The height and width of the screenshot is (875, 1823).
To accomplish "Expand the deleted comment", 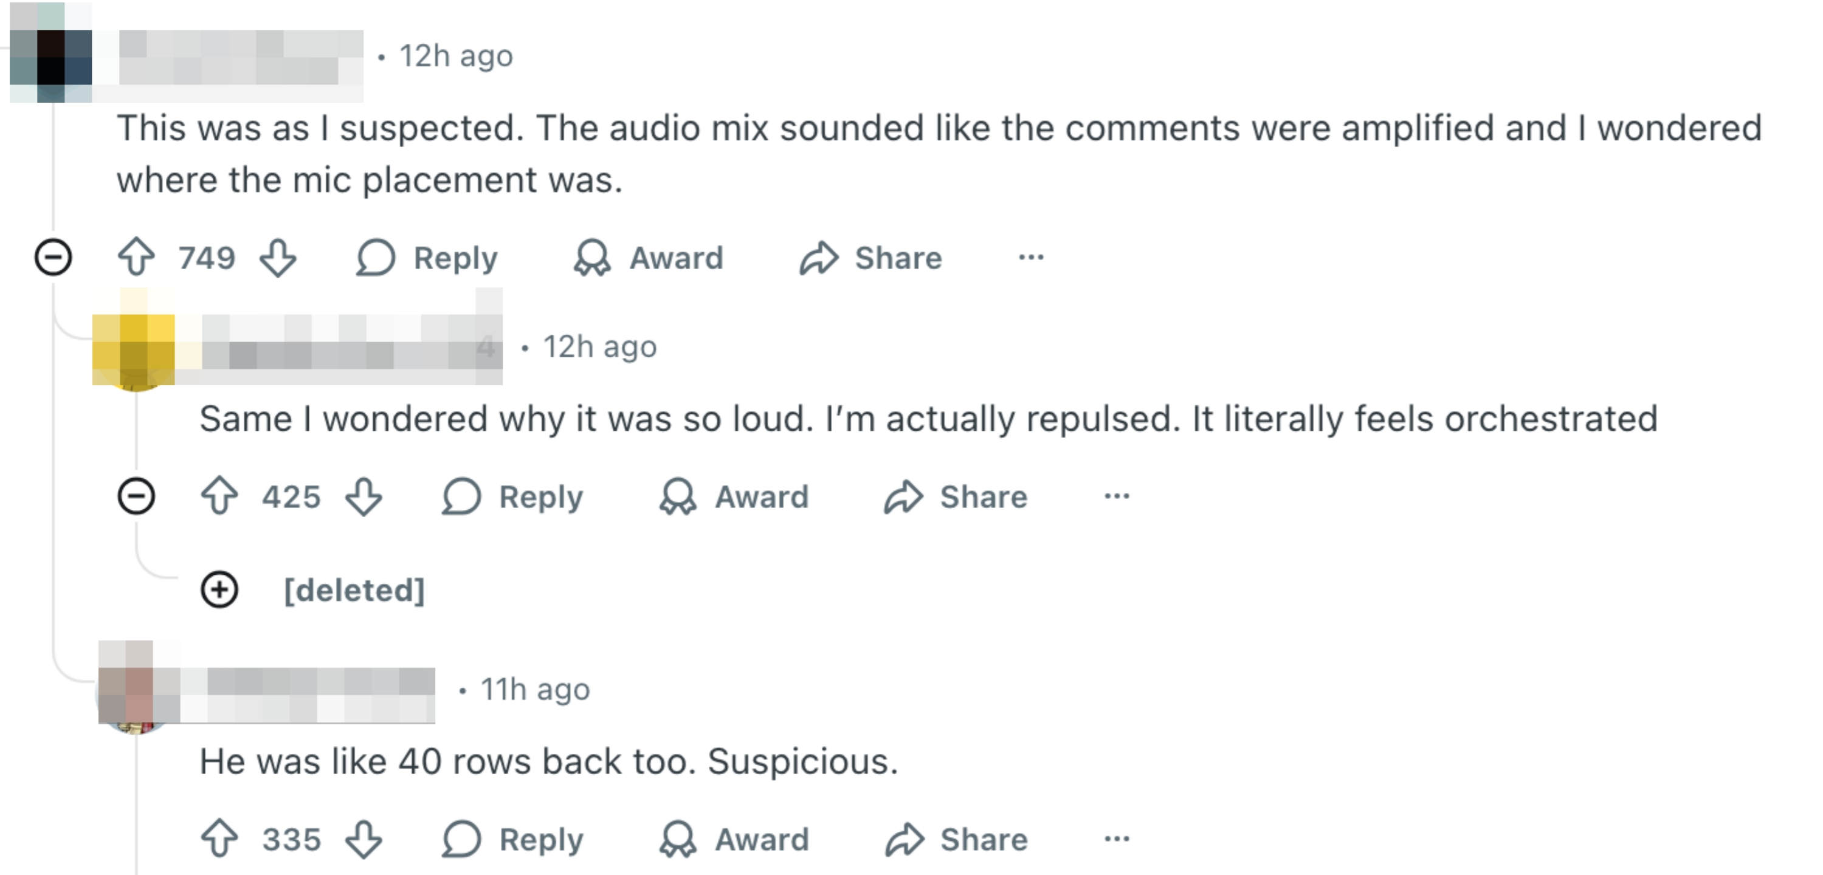I will point(219,589).
